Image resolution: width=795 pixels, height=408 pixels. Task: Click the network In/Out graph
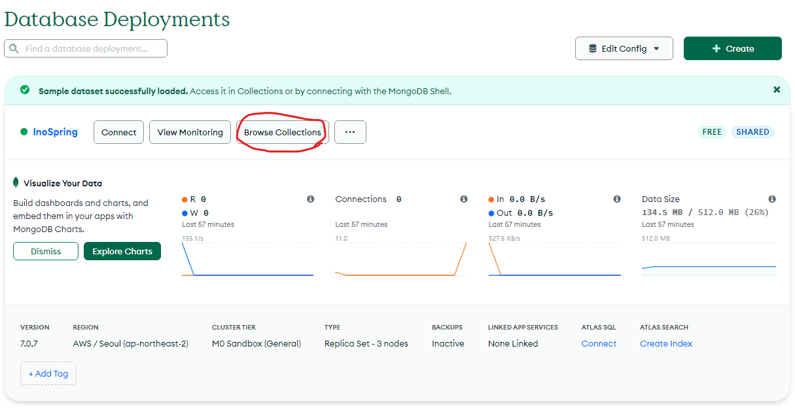point(555,259)
